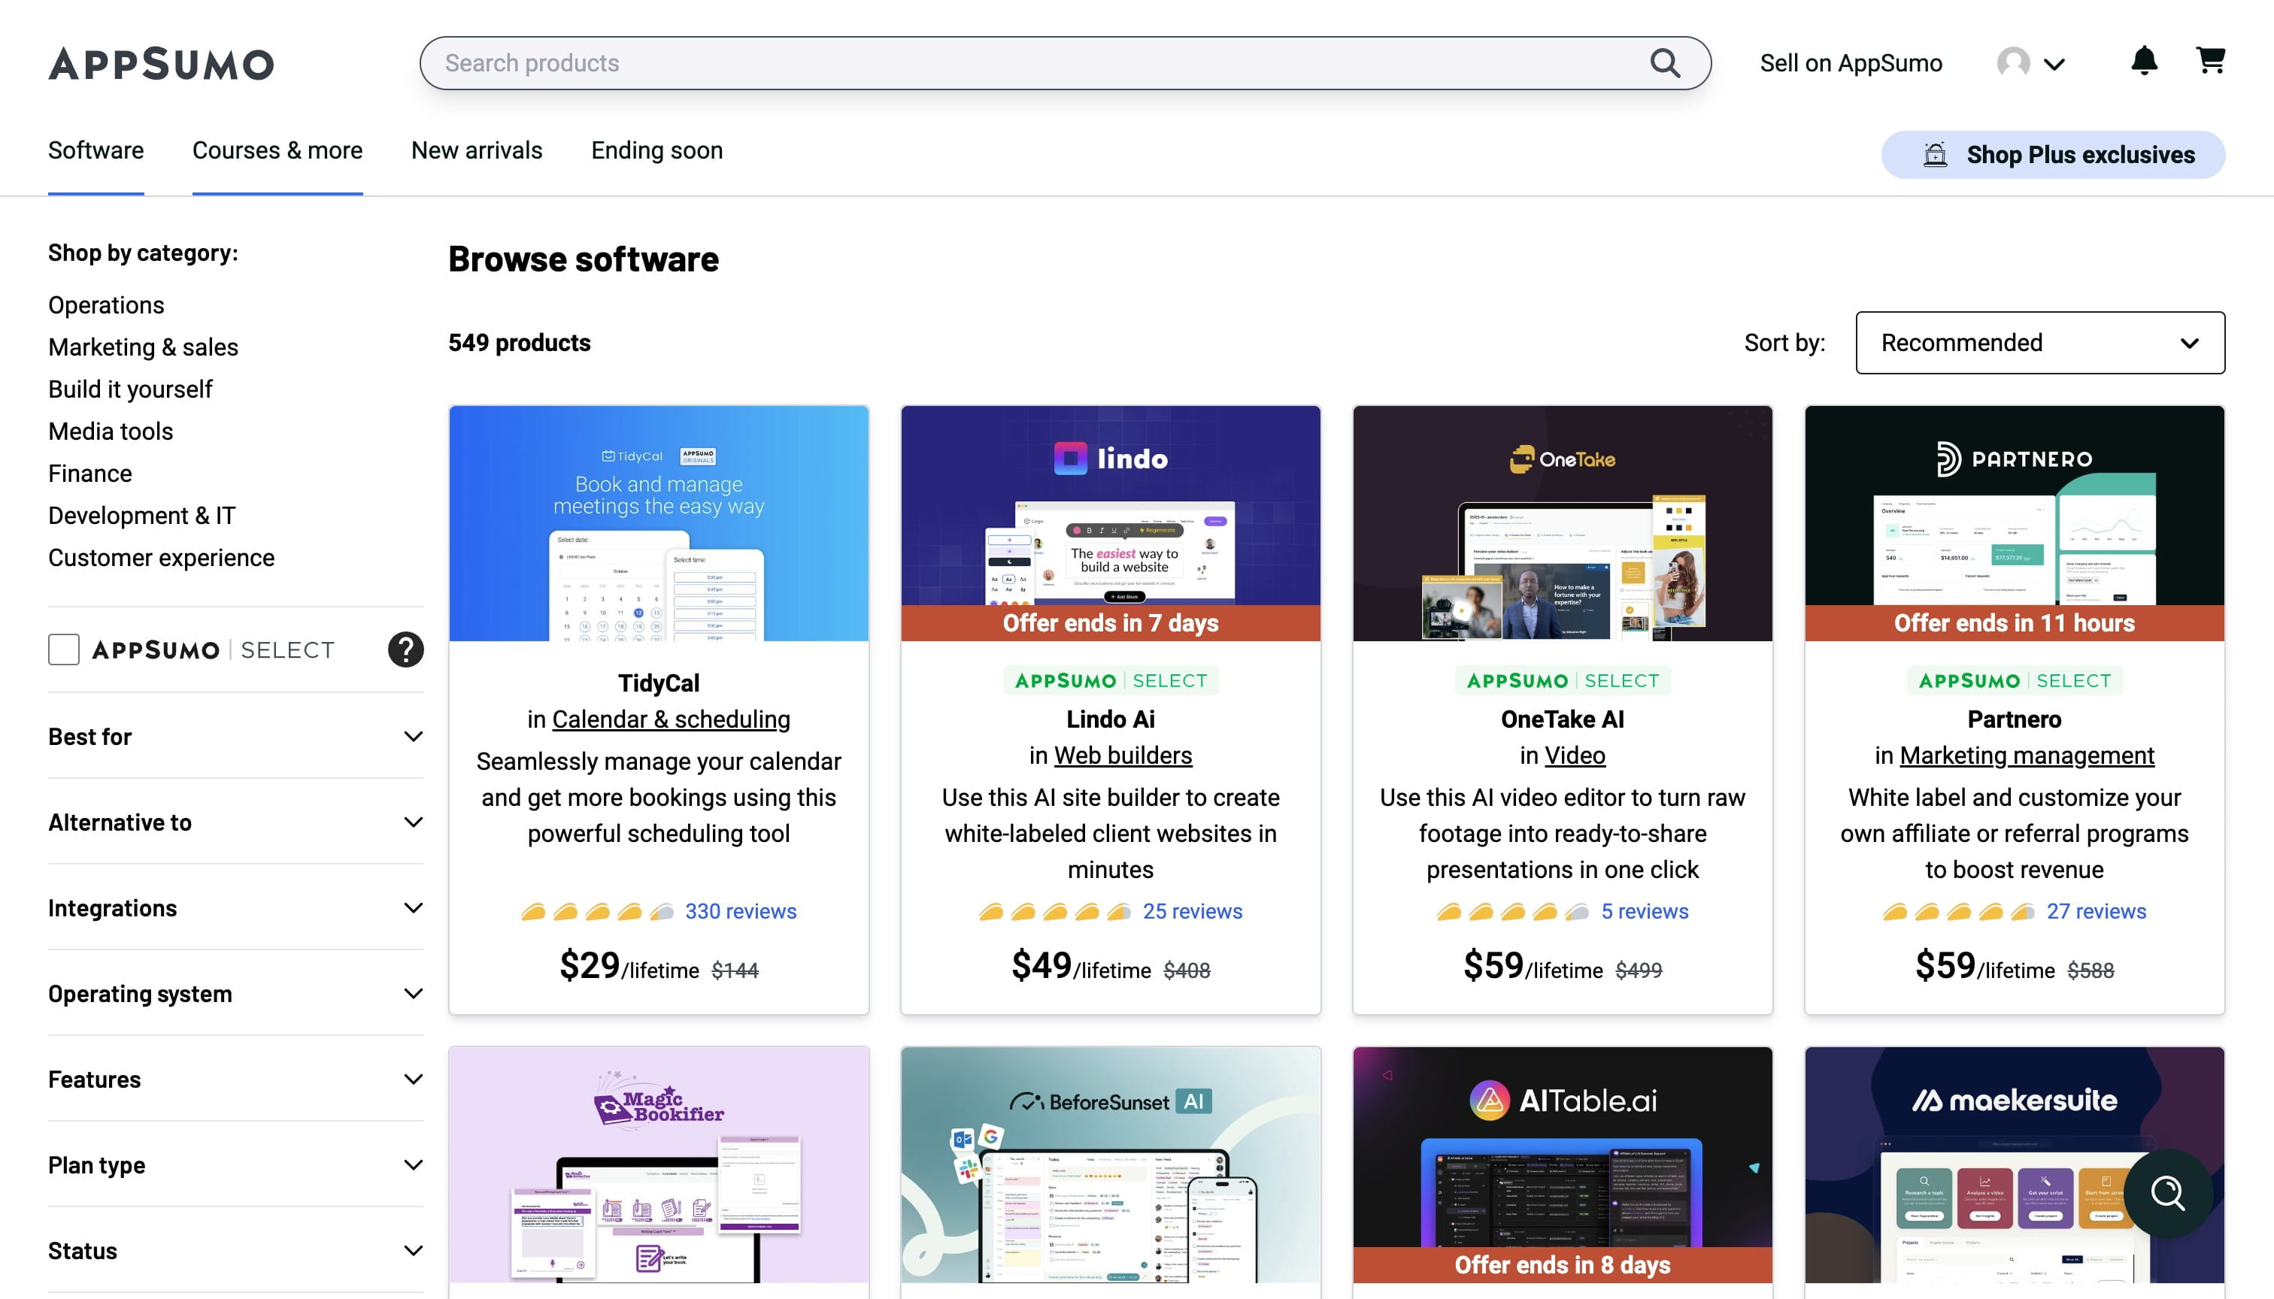Click Partnero taco rating icons
This screenshot has height=1299, width=2274.
pos(1958,911)
